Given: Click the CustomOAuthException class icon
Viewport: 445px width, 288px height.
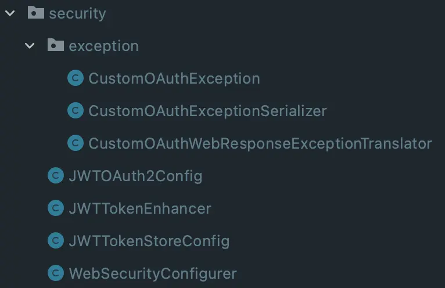Looking at the screenshot, I should [76, 78].
